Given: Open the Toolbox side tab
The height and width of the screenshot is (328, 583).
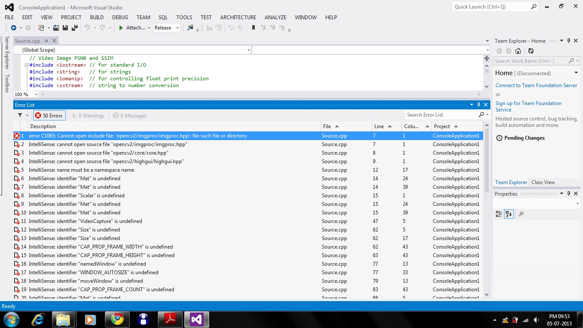Looking at the screenshot, I should coord(7,83).
